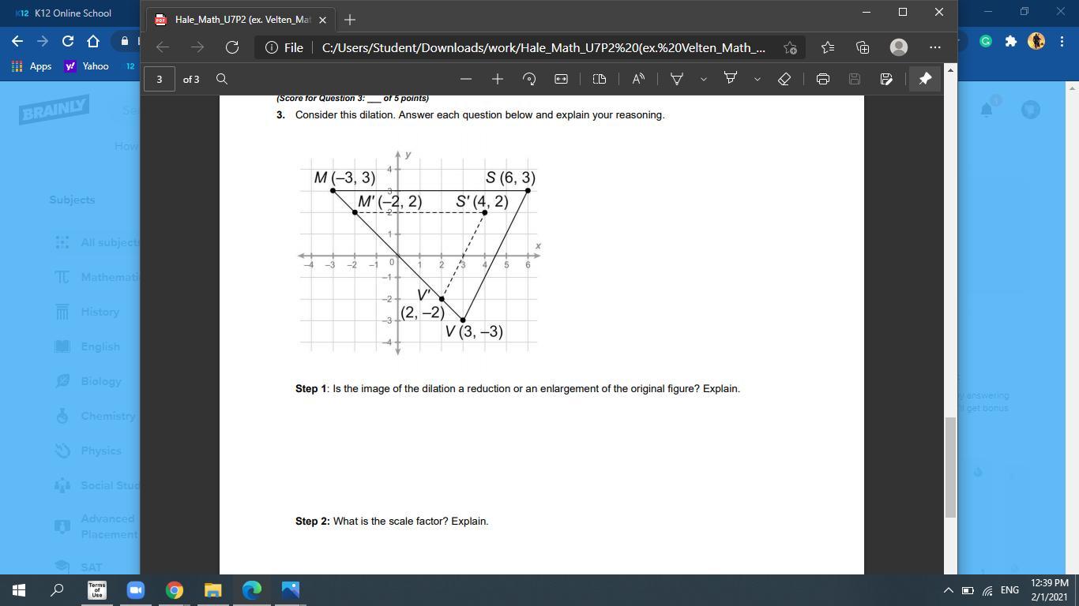Go back in the Chrome window

click(x=17, y=41)
